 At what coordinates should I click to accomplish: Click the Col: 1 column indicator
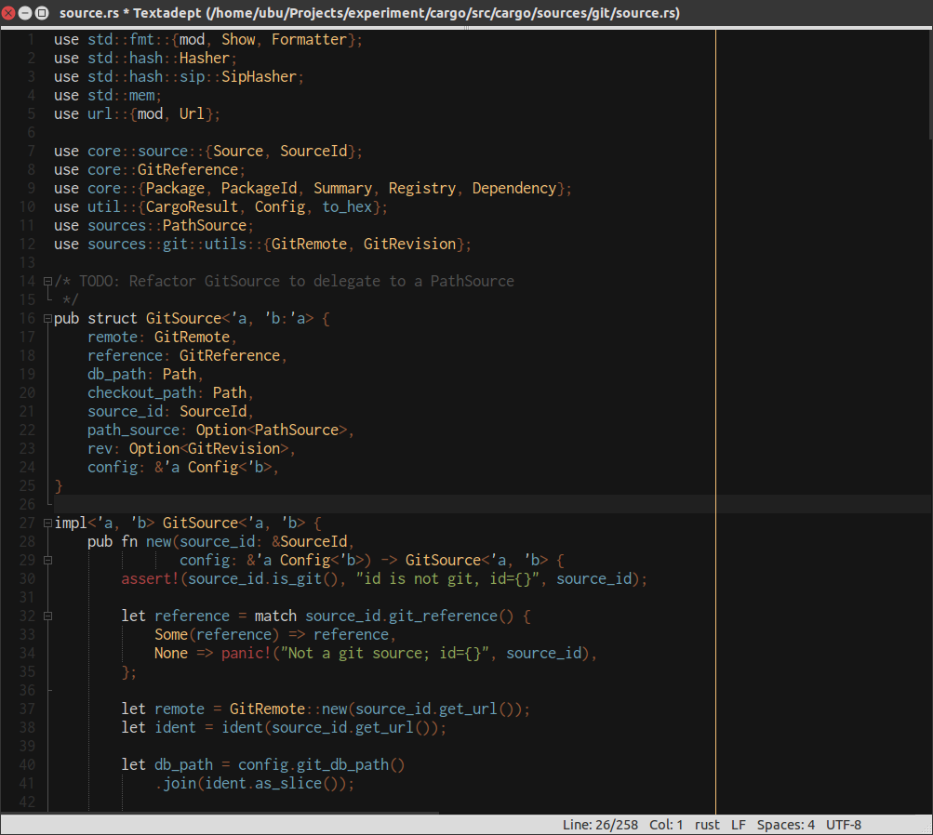pos(666,825)
